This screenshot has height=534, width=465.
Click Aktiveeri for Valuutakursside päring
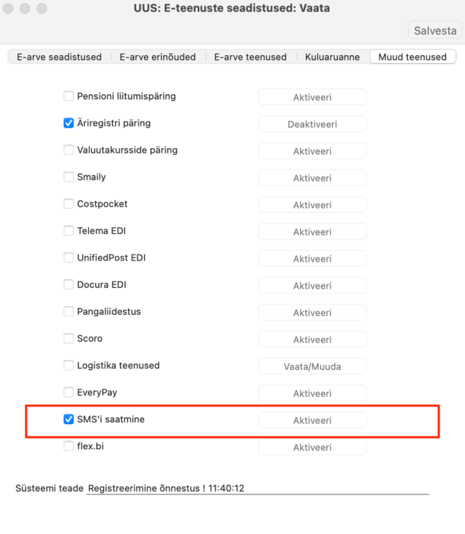click(x=312, y=151)
